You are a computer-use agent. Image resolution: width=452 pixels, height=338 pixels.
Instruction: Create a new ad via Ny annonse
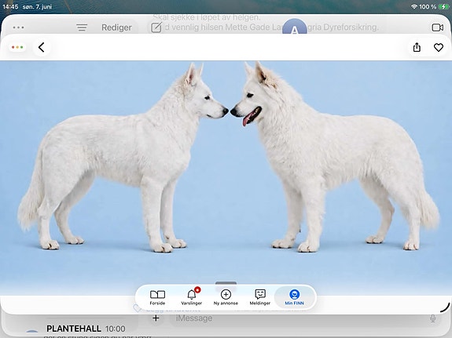(226, 297)
